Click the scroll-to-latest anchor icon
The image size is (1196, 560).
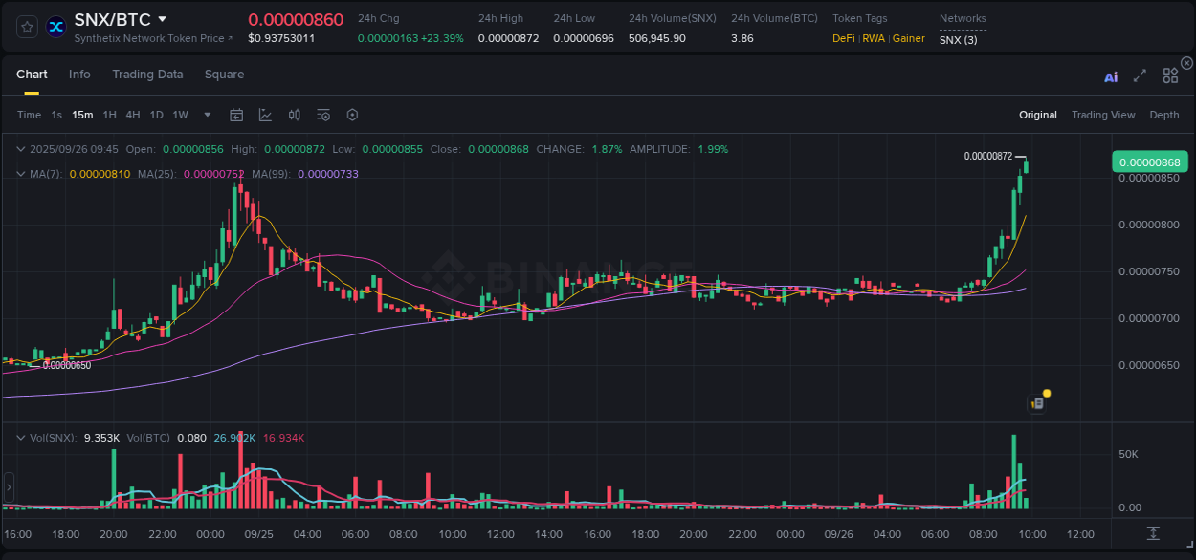point(1153,535)
